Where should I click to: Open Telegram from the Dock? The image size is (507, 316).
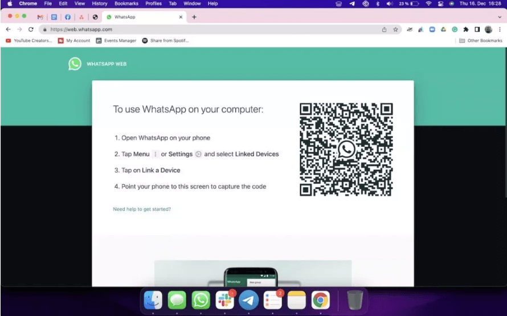click(x=249, y=300)
